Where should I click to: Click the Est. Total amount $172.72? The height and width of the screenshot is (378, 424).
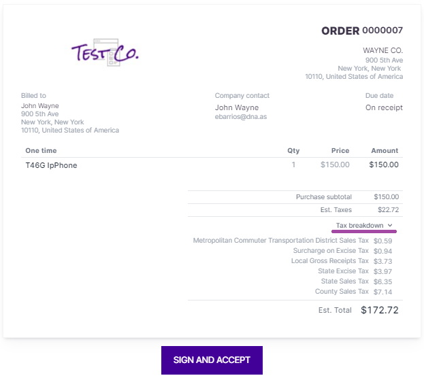(379, 310)
